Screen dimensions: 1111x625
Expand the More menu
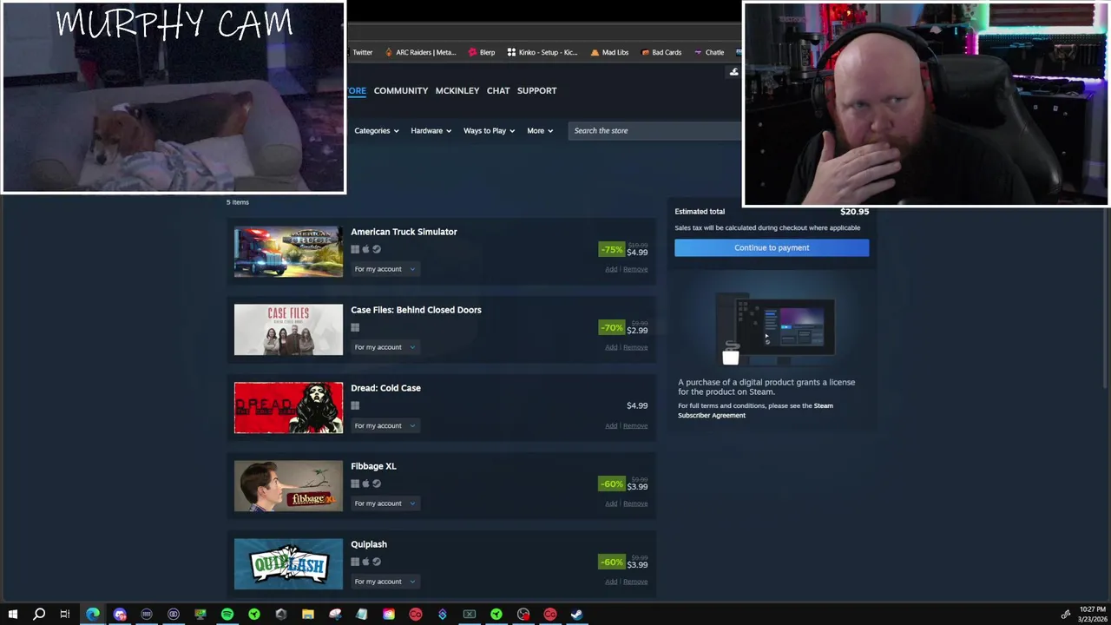(x=539, y=131)
